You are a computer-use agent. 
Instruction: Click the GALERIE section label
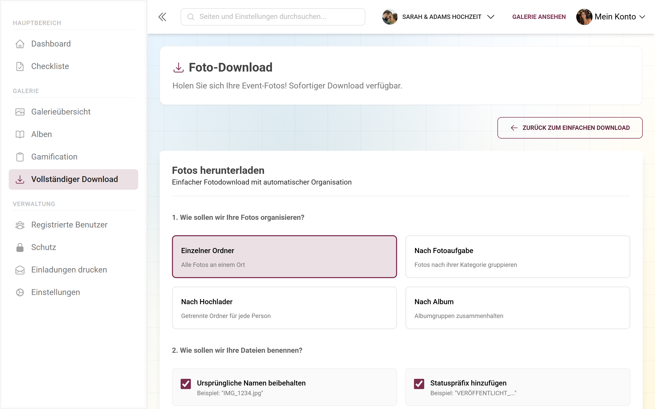click(x=26, y=91)
